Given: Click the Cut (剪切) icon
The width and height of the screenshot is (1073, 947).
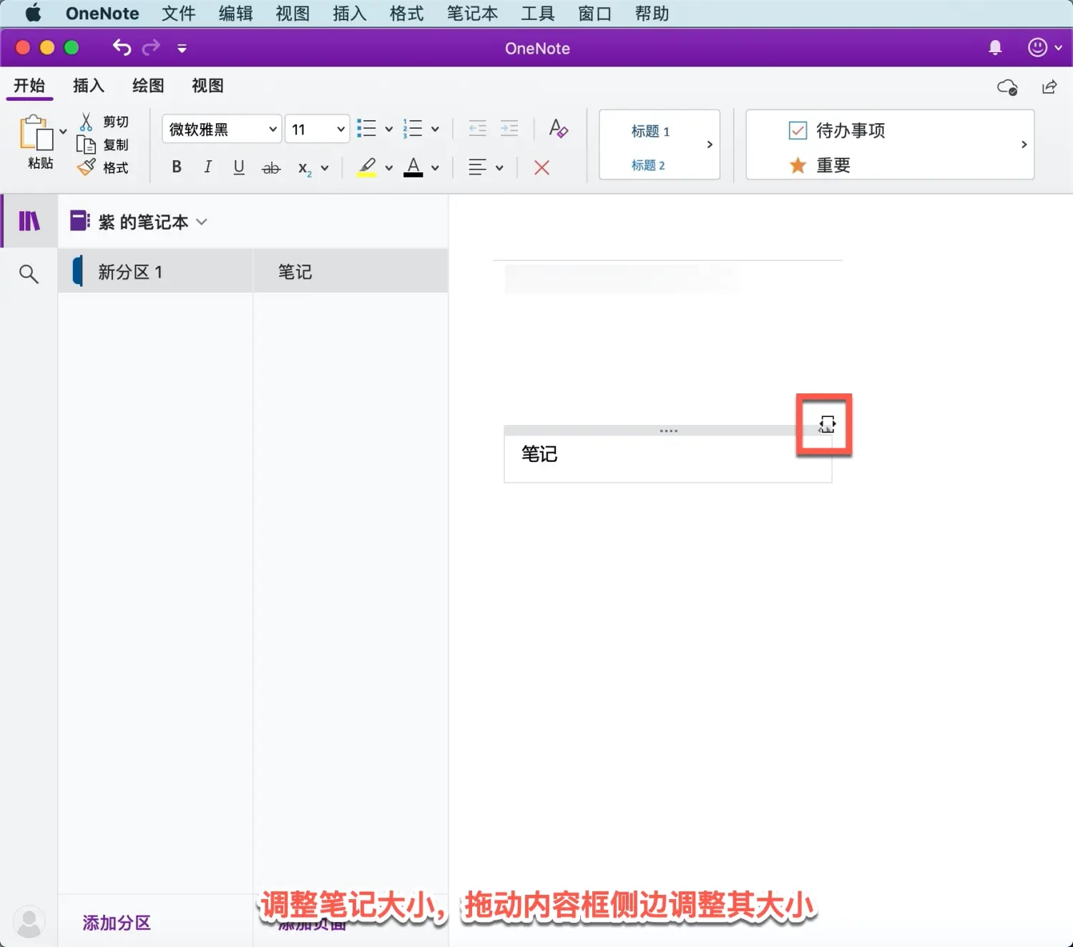Looking at the screenshot, I should click(87, 120).
